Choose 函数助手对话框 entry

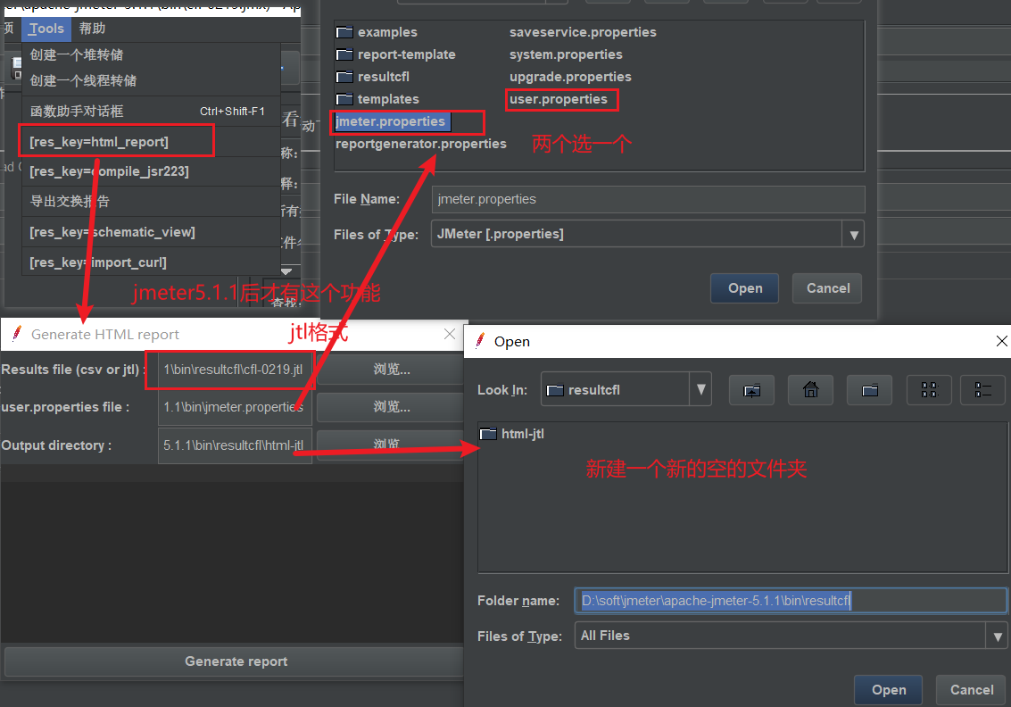click(151, 112)
